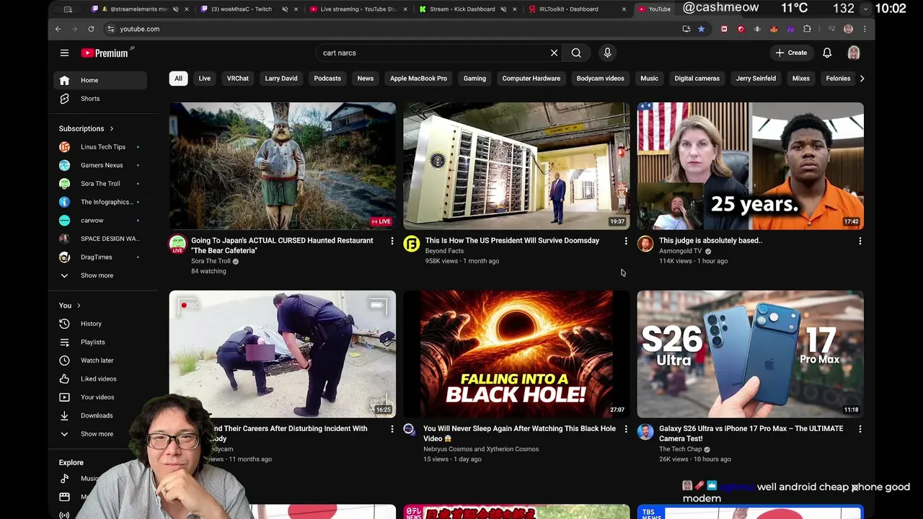Select the All filter chip
This screenshot has width=923, height=519.
[178, 79]
